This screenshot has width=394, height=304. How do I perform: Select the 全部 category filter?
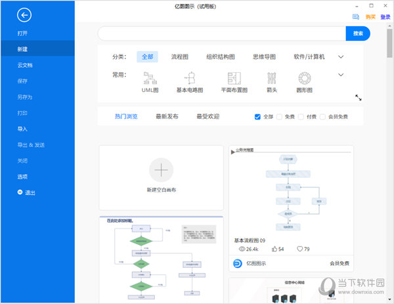coord(147,56)
